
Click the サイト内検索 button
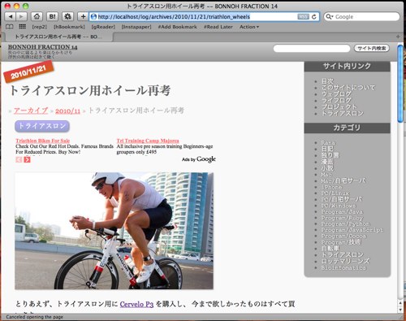(372, 48)
